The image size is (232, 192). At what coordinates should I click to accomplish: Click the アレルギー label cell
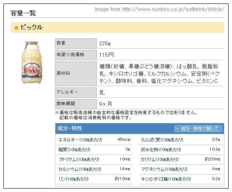click(76, 93)
